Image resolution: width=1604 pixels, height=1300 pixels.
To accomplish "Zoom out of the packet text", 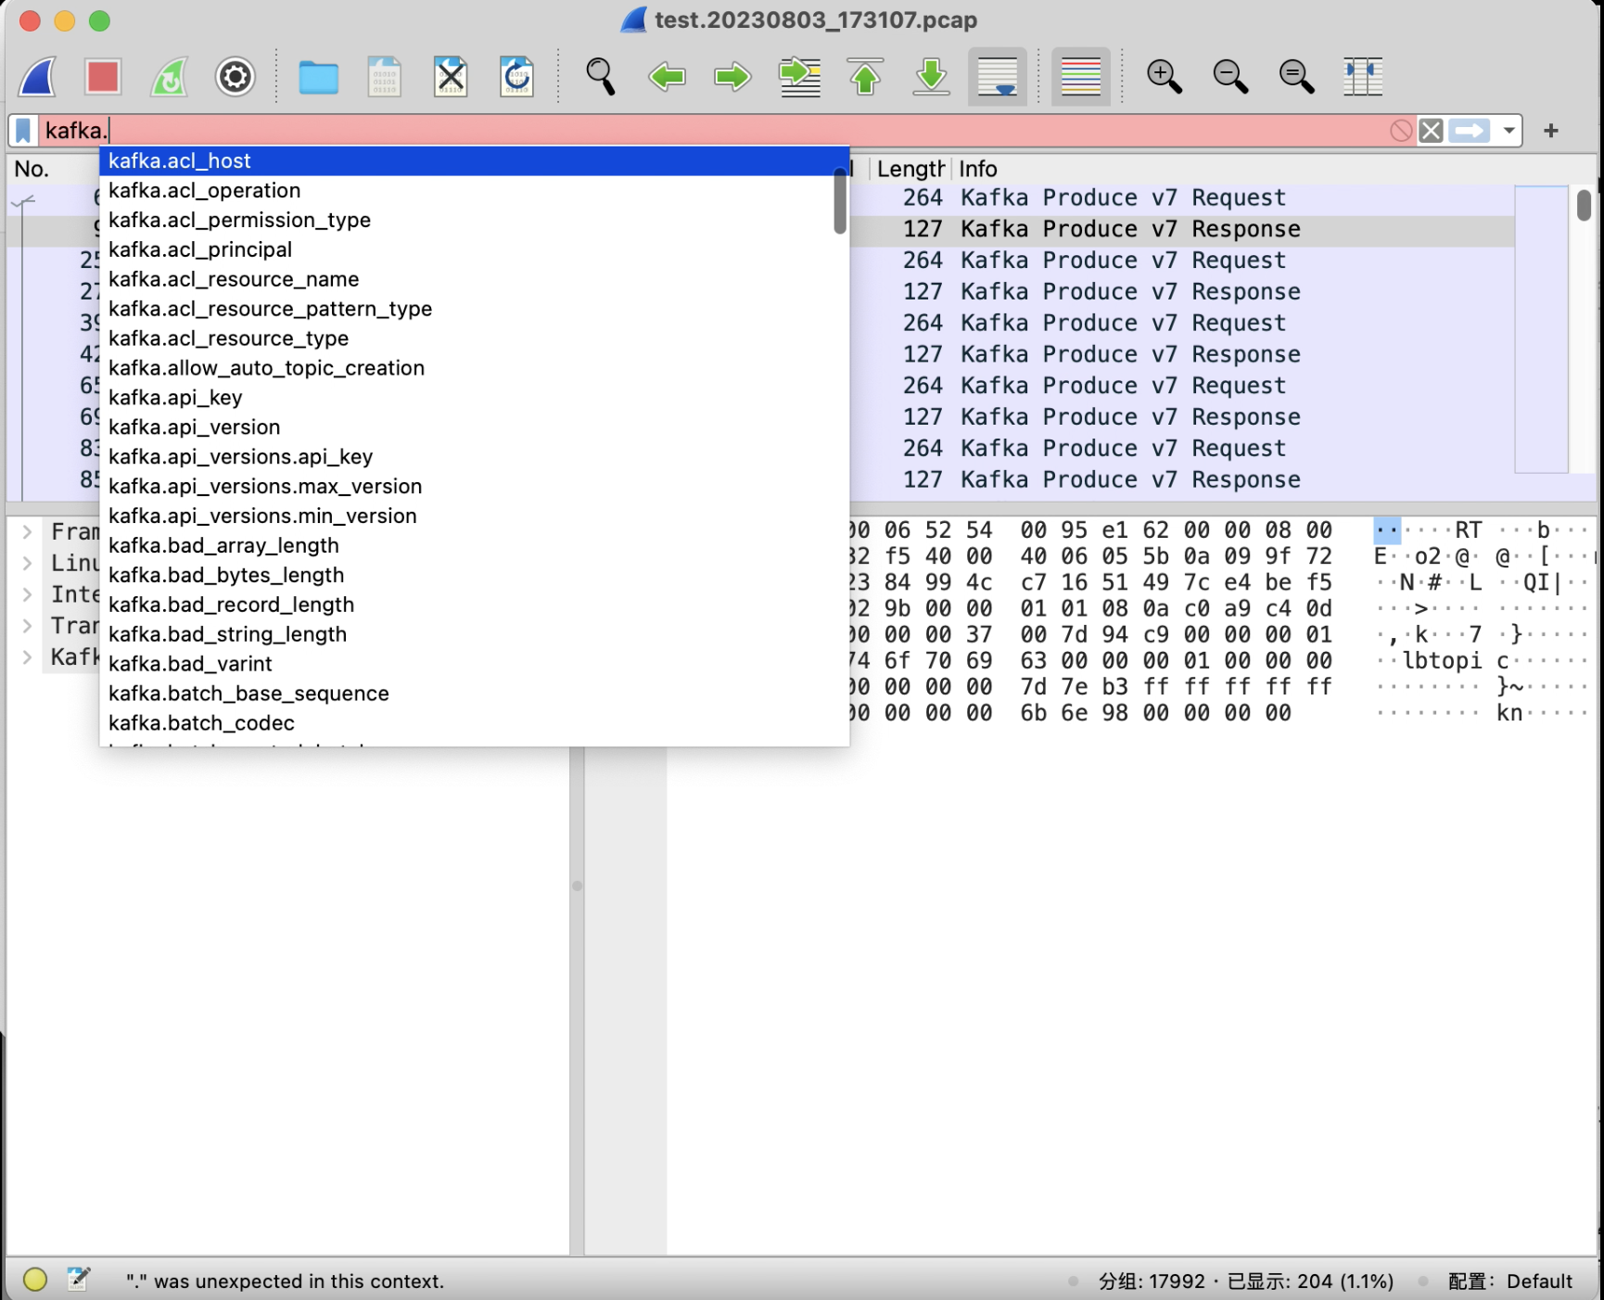I will (1230, 77).
